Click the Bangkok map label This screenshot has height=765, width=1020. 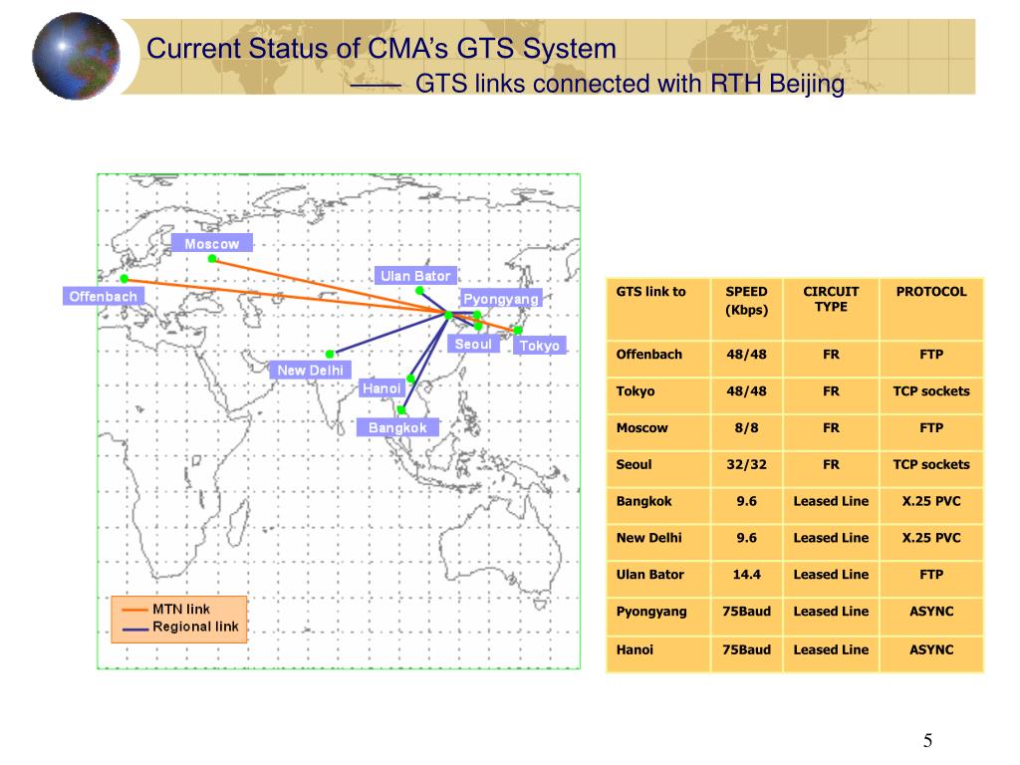397,427
